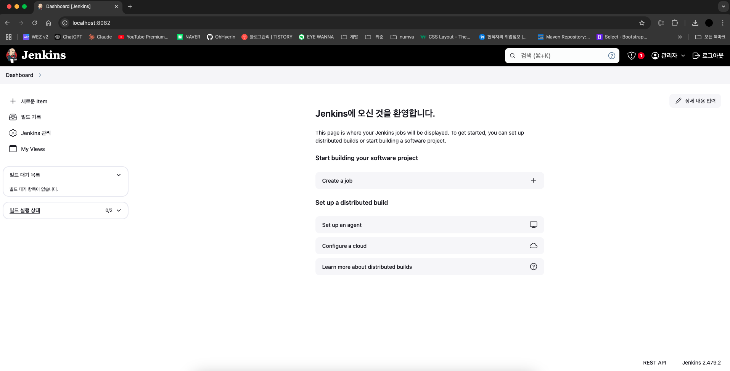Open the REST API footer link
Screen dimensions: 730x371
coord(654,363)
